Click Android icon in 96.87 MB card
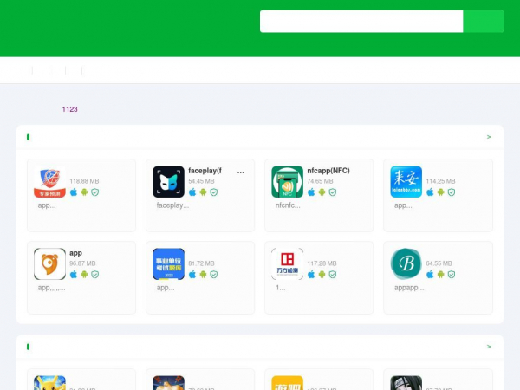 point(84,274)
